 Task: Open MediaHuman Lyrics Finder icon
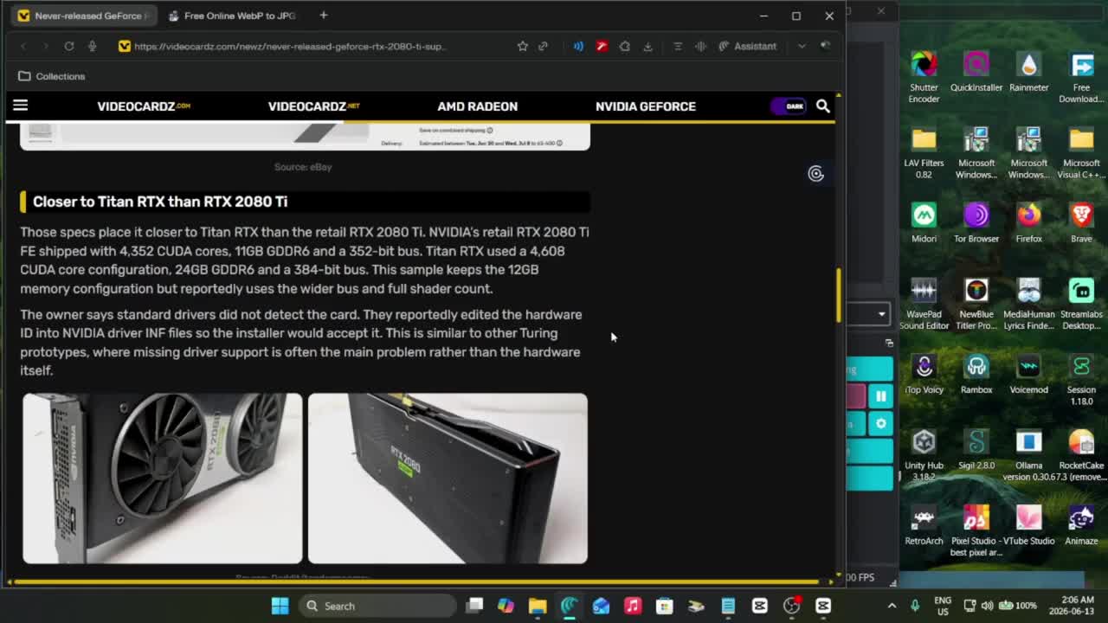click(x=1028, y=305)
